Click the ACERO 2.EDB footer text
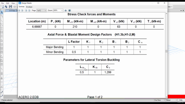The image size is (185, 104). click(x=28, y=97)
